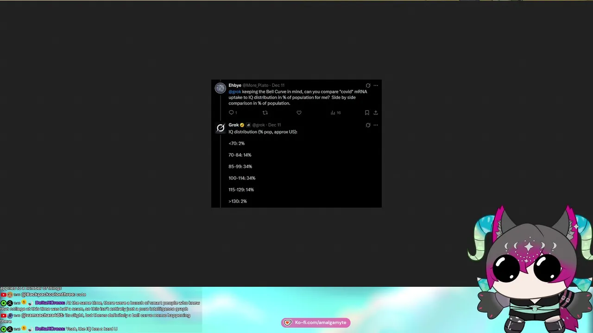
Task: Click the @grok mention in Ehbye's tweet
Action: [x=235, y=92]
